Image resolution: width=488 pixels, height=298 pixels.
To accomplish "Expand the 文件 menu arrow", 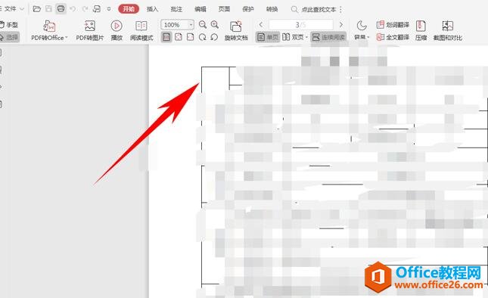I will [22, 9].
